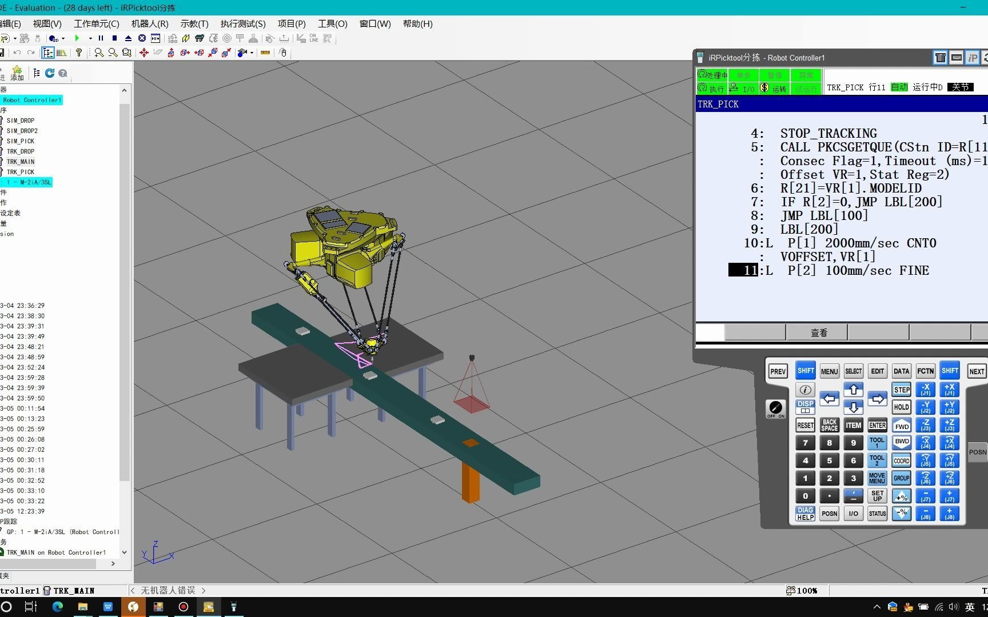Select the zoom window magnifier icon
Viewport: 988px width, 617px height.
pyautogui.click(x=127, y=53)
